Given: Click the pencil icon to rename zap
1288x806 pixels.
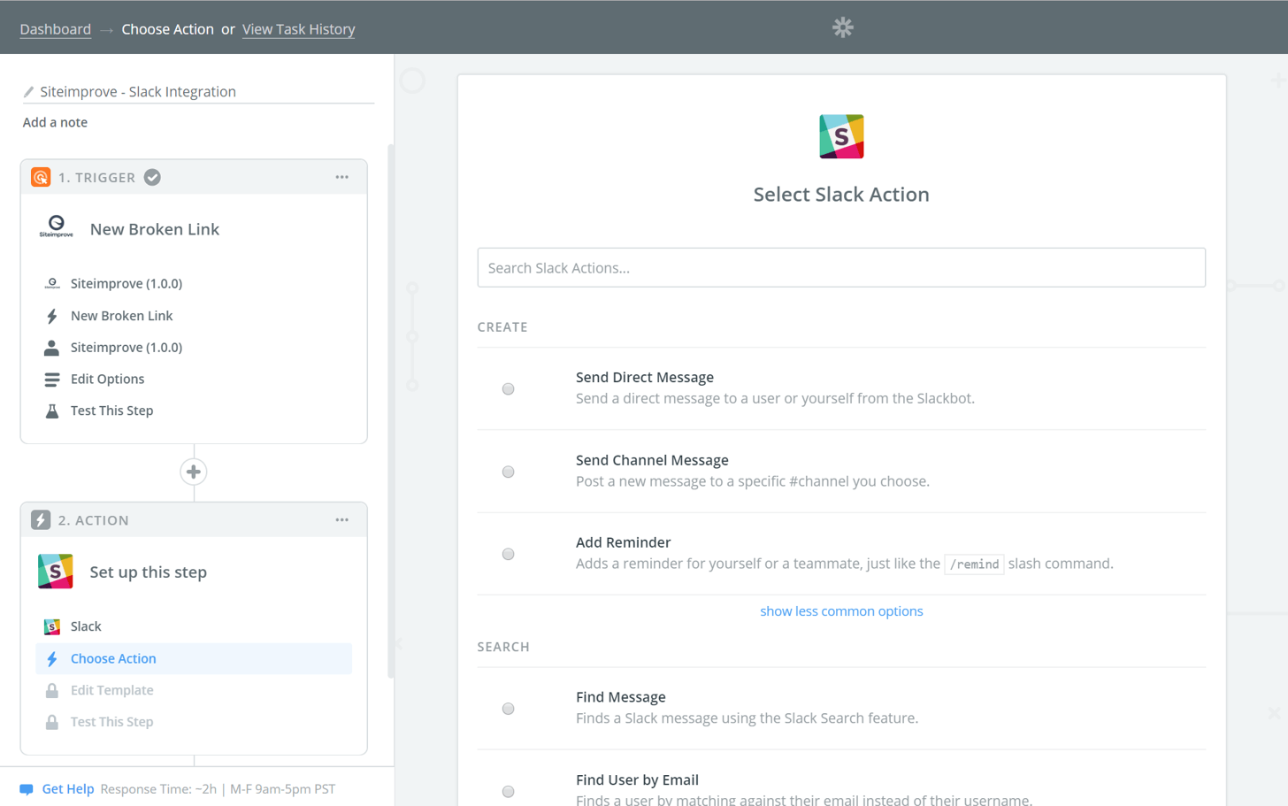Looking at the screenshot, I should [x=28, y=92].
